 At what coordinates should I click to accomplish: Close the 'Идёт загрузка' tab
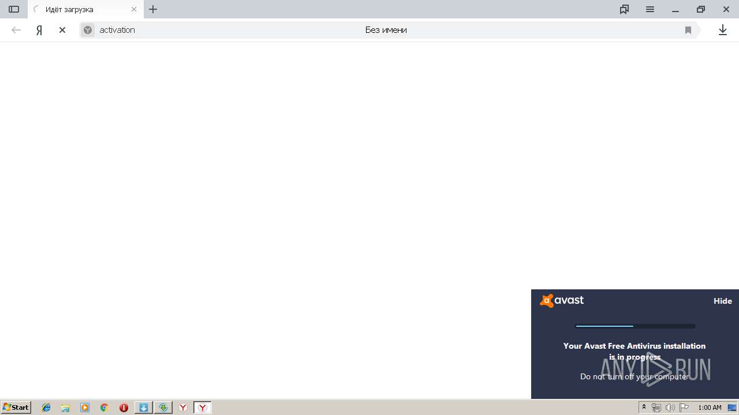134,10
